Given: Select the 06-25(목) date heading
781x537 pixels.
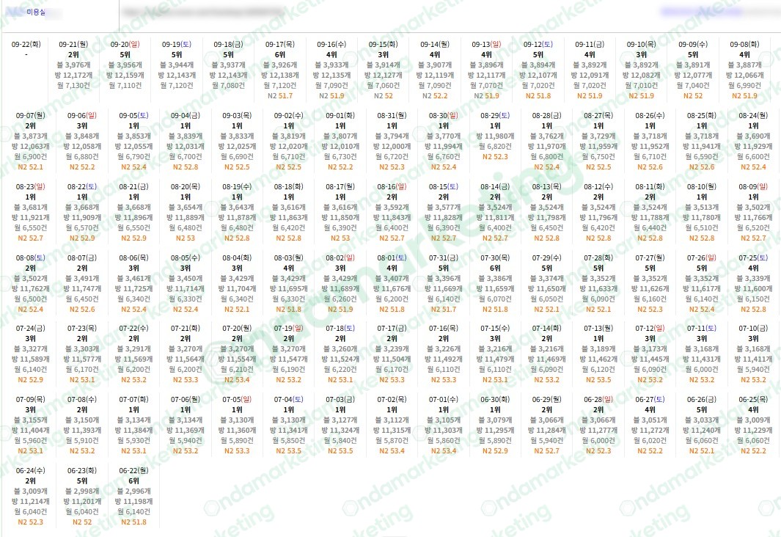Looking at the screenshot, I should [x=753, y=400].
